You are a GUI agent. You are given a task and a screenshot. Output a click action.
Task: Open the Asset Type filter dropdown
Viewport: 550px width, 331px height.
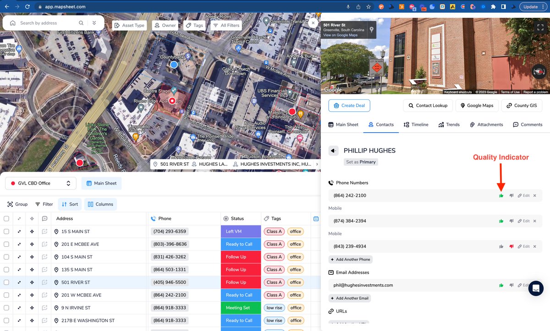click(x=130, y=25)
